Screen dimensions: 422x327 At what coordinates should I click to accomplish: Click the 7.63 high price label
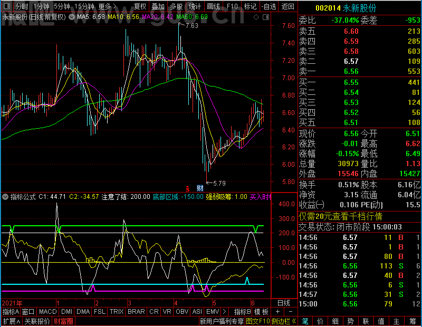click(x=191, y=26)
